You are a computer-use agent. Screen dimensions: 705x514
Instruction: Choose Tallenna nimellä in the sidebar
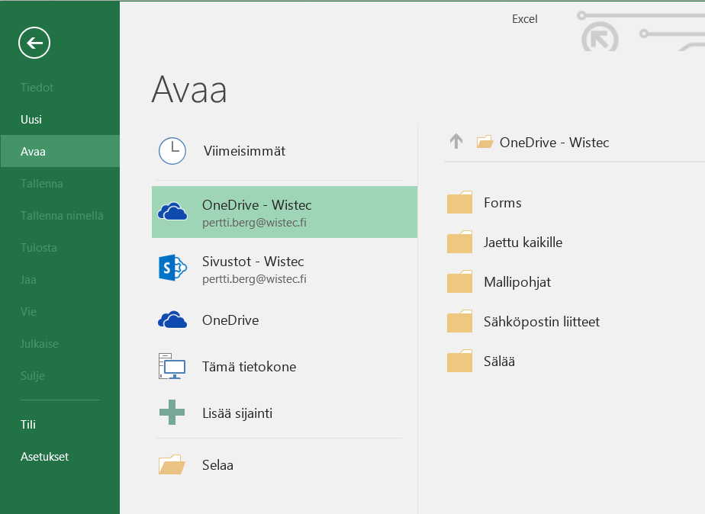point(62,216)
